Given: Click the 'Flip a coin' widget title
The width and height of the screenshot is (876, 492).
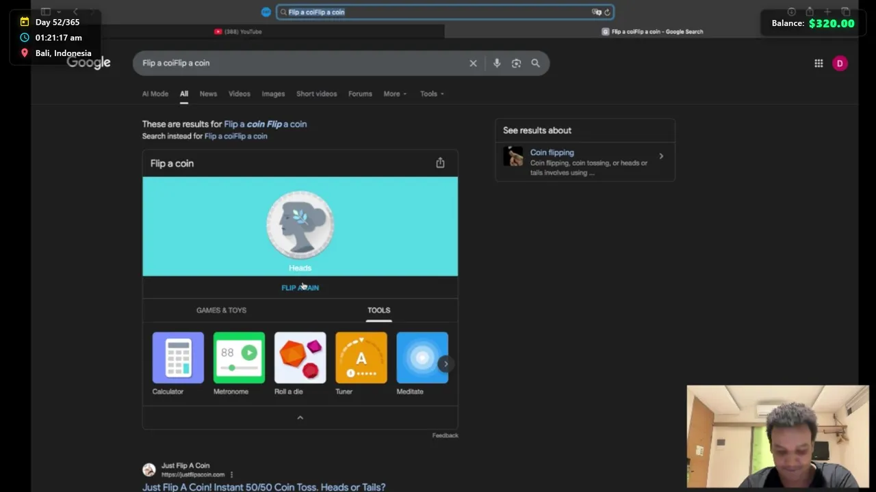Looking at the screenshot, I should click(172, 163).
